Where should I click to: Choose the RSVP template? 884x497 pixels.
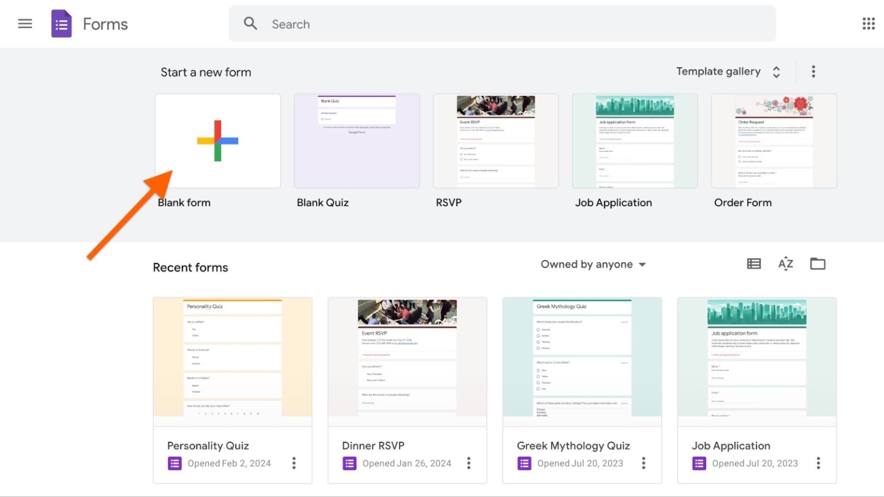496,141
